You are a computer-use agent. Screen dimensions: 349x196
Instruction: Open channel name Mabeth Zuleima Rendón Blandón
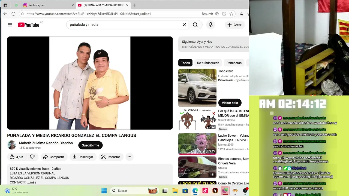(x=46, y=143)
